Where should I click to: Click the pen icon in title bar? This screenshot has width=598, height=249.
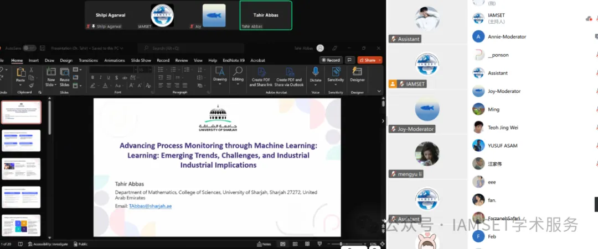334,48
